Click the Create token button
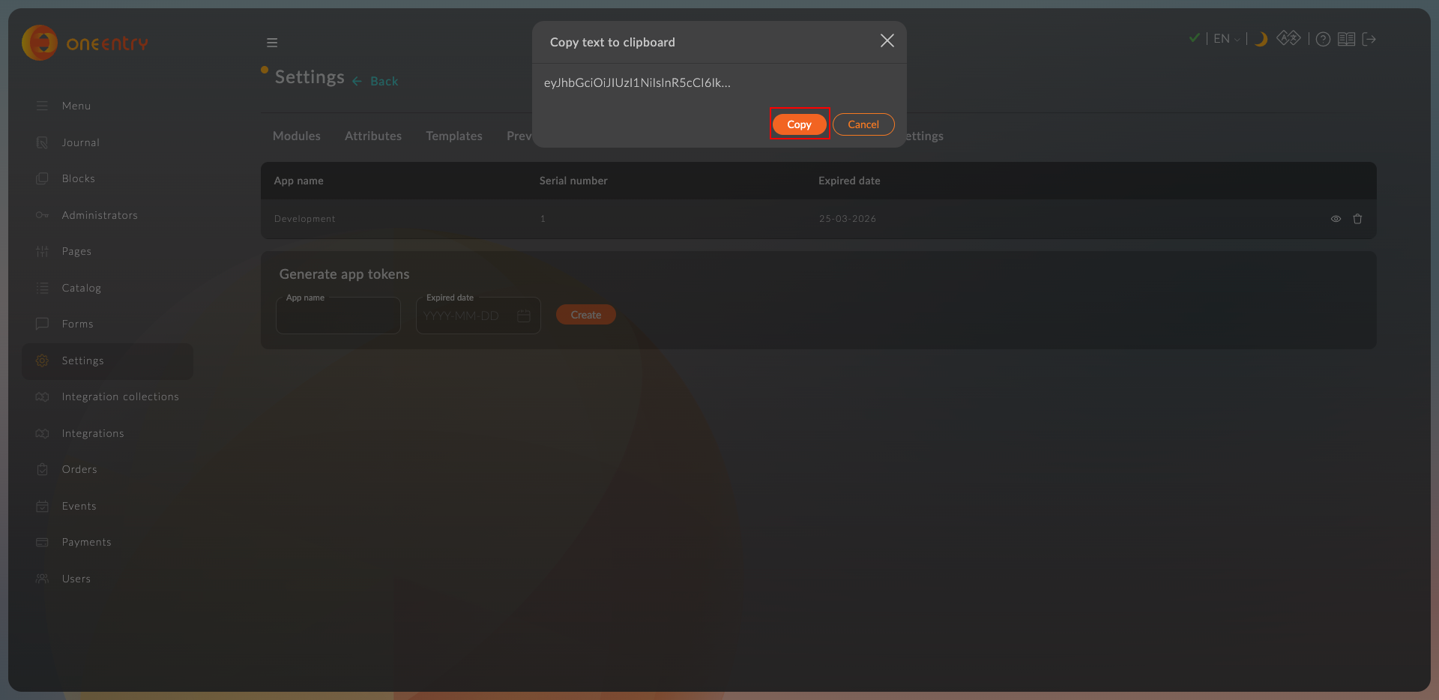1439x700 pixels. (x=586, y=315)
